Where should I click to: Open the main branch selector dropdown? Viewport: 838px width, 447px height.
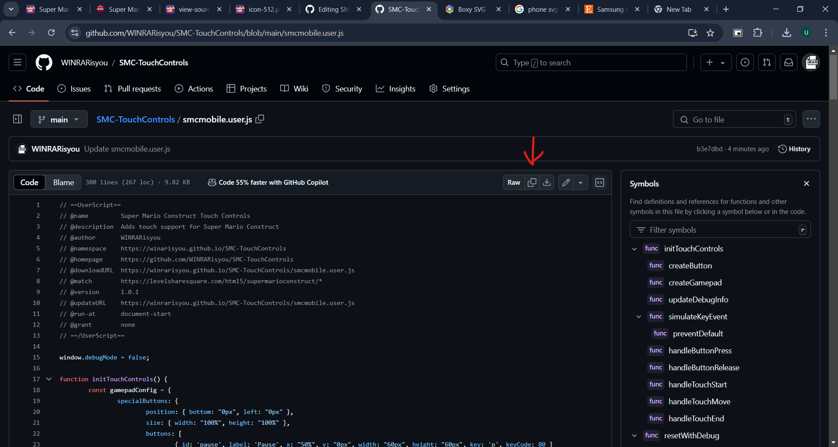click(59, 119)
